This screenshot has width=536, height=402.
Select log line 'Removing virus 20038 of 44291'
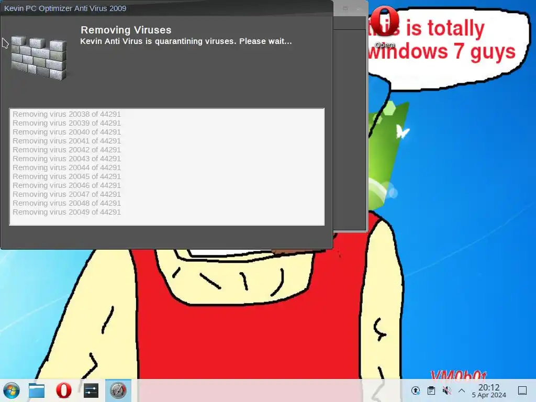(66, 114)
